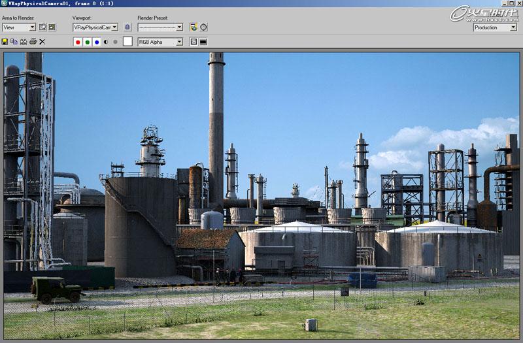The width and height of the screenshot is (523, 343).
Task: Print the rendered image
Action: [33, 42]
